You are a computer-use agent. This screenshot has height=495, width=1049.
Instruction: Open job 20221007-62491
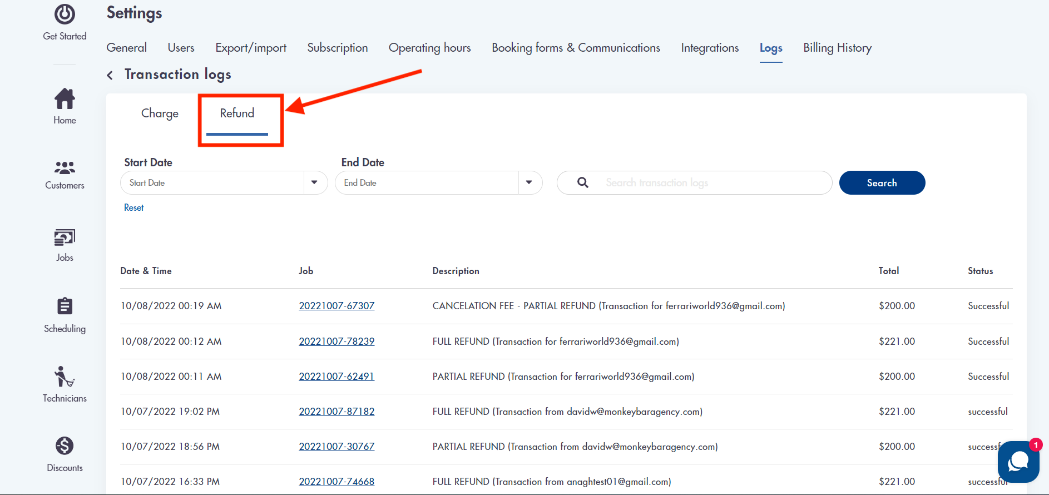click(337, 377)
